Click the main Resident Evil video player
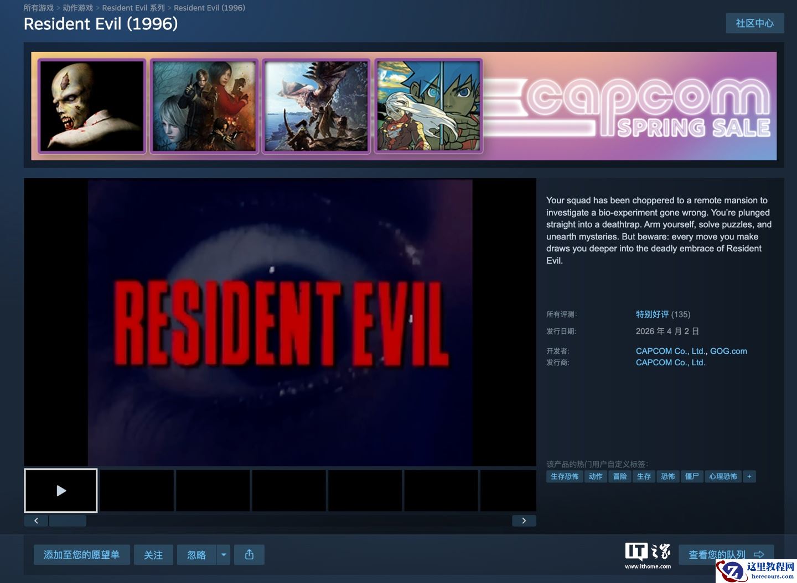 click(x=280, y=322)
